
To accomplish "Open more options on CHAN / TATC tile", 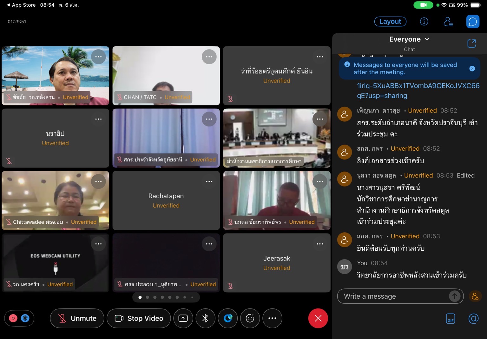I will click(209, 57).
